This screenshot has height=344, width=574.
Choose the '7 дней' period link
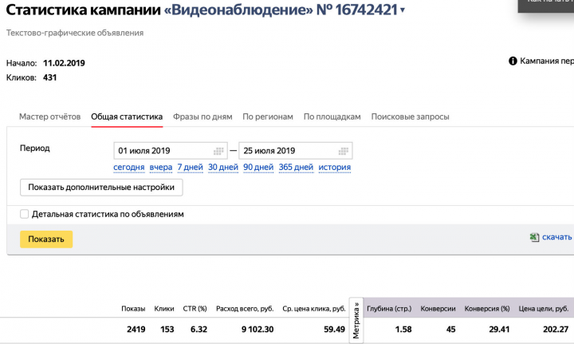(190, 168)
